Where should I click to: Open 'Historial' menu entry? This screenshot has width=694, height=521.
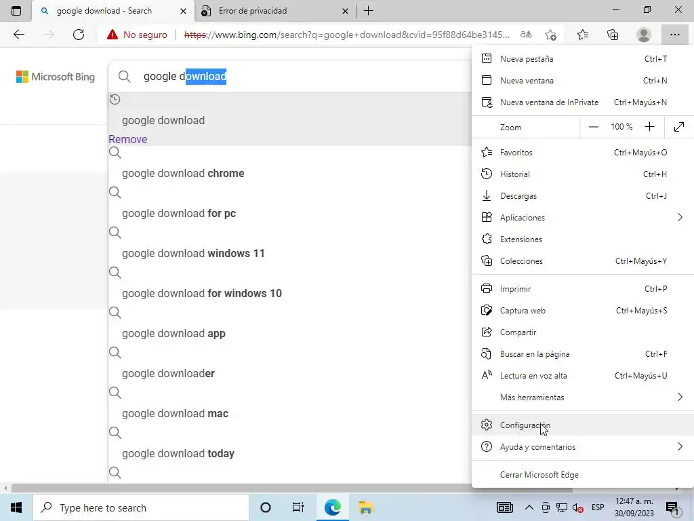coord(583,174)
